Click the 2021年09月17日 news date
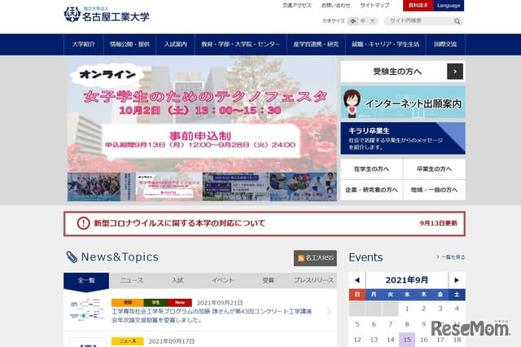The height and width of the screenshot is (347, 521). pyautogui.click(x=172, y=341)
